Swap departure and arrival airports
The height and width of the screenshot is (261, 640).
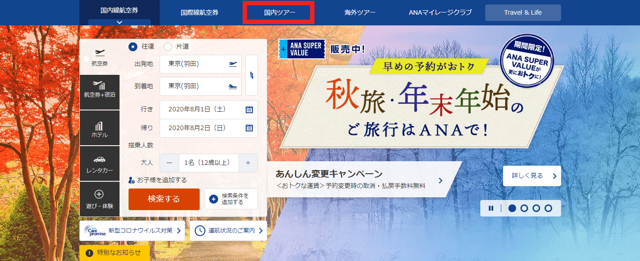tap(252, 75)
